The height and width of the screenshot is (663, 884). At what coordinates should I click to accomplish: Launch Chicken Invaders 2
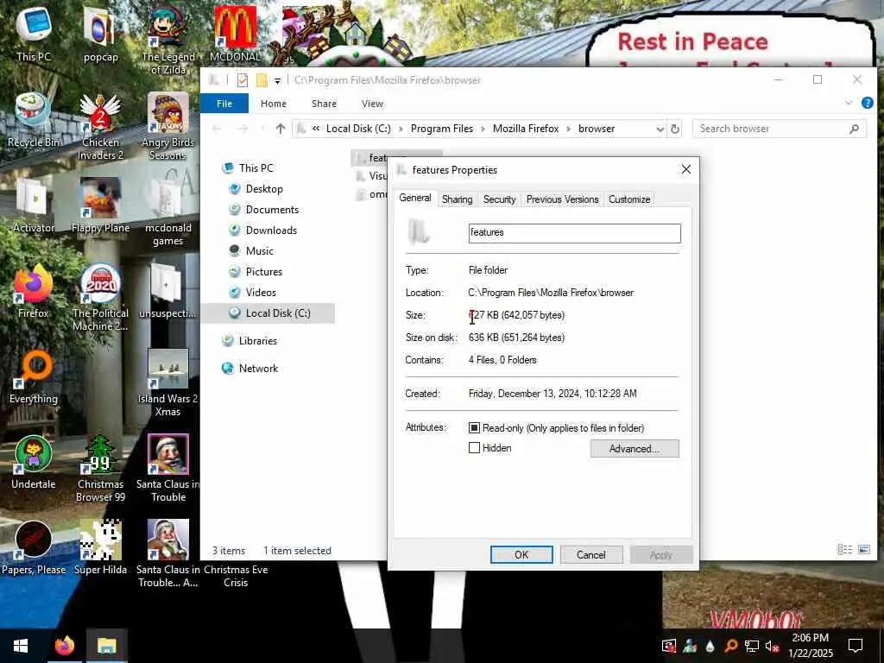100,127
